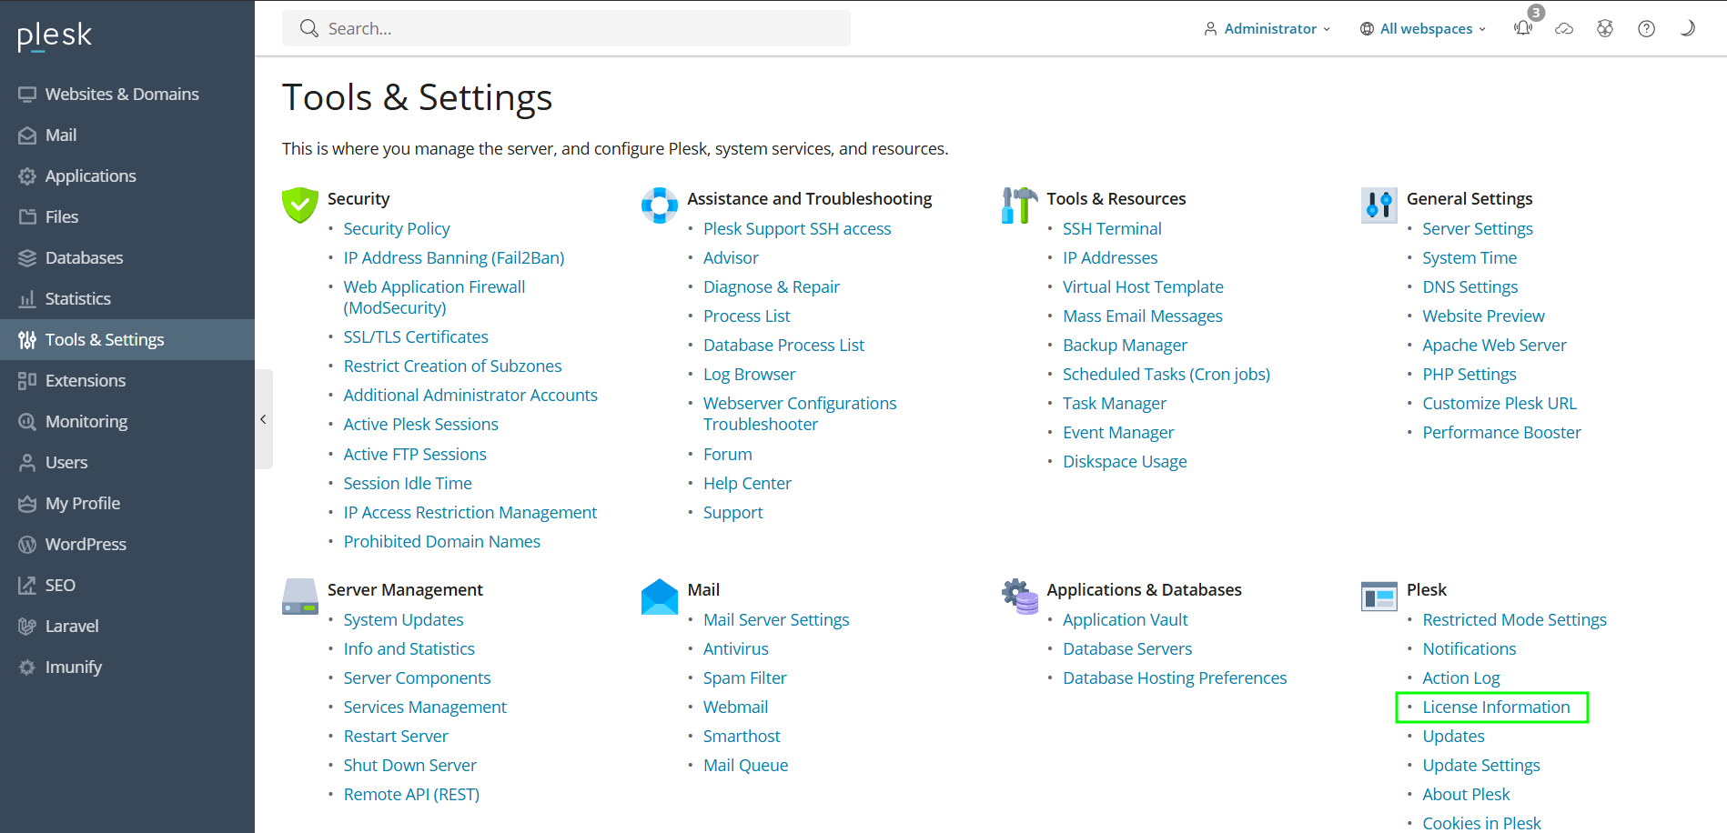Open SSL/TLS Certificates
The width and height of the screenshot is (1727, 833).
click(x=416, y=336)
